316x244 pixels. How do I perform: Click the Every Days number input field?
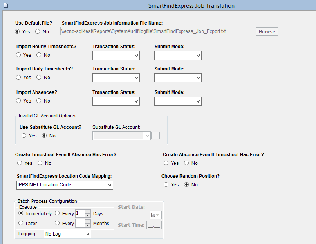pos(79,214)
